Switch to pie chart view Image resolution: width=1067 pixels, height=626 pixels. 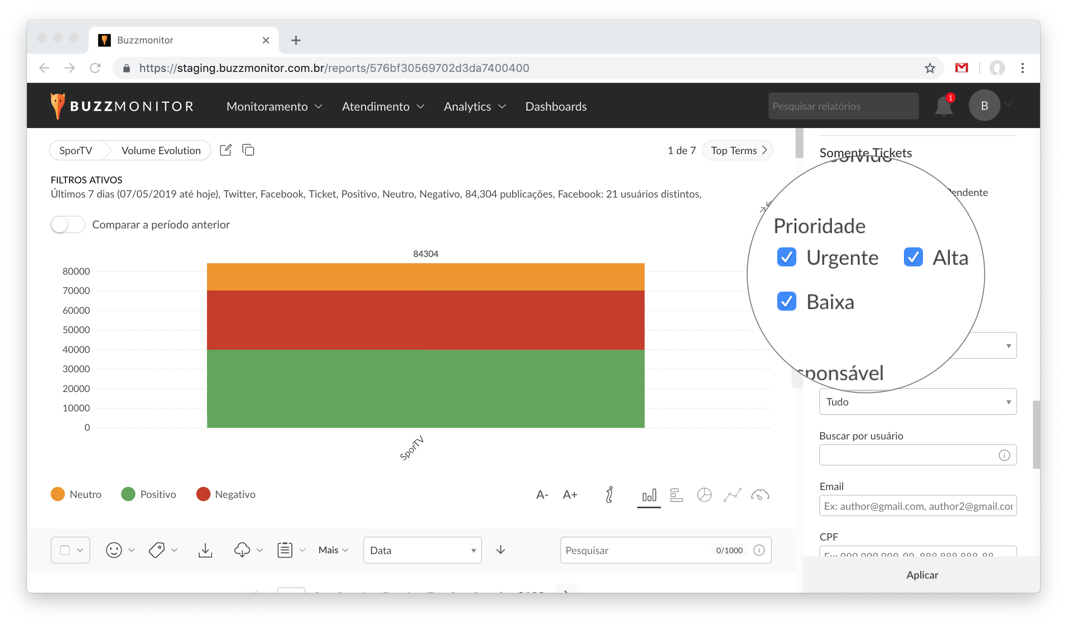tap(704, 494)
